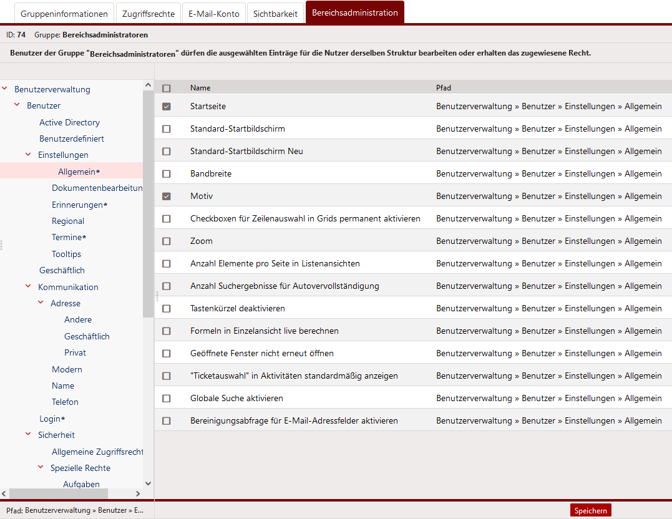Tick the select-all checkbox in header

[166, 89]
